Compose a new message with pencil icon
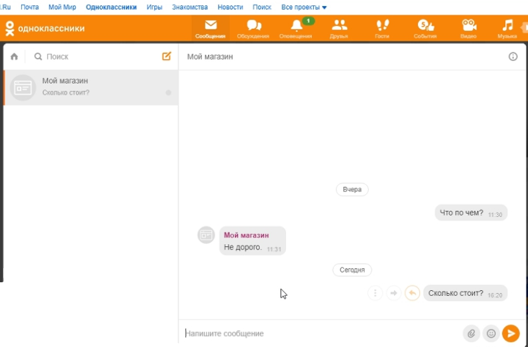528x347 pixels. [x=167, y=56]
